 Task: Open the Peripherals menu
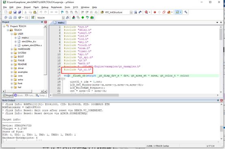[56, 7]
